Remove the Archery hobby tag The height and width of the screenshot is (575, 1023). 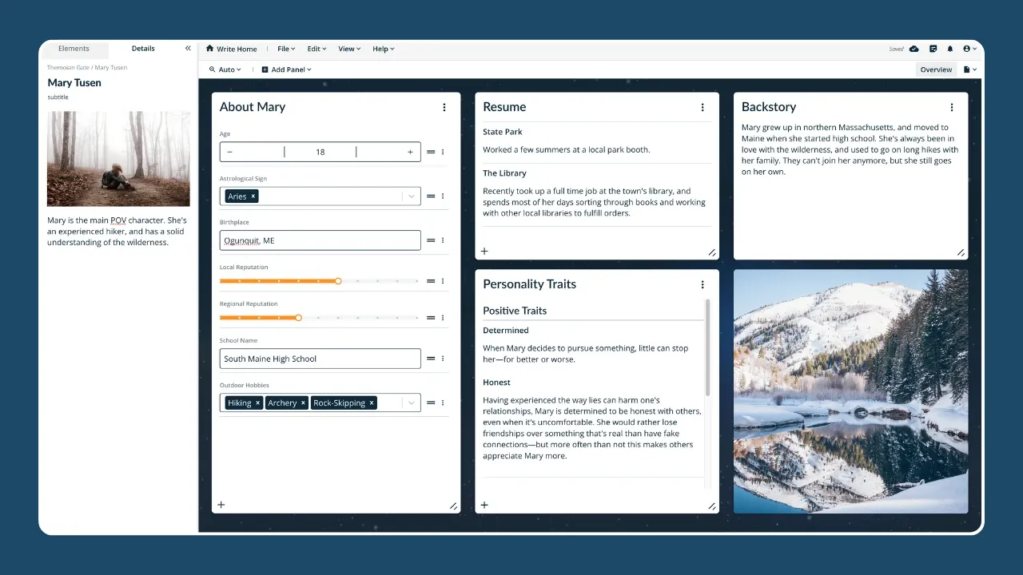coord(303,403)
